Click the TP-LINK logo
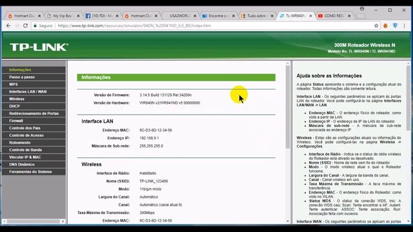413x232 pixels. pyautogui.click(x=39, y=47)
